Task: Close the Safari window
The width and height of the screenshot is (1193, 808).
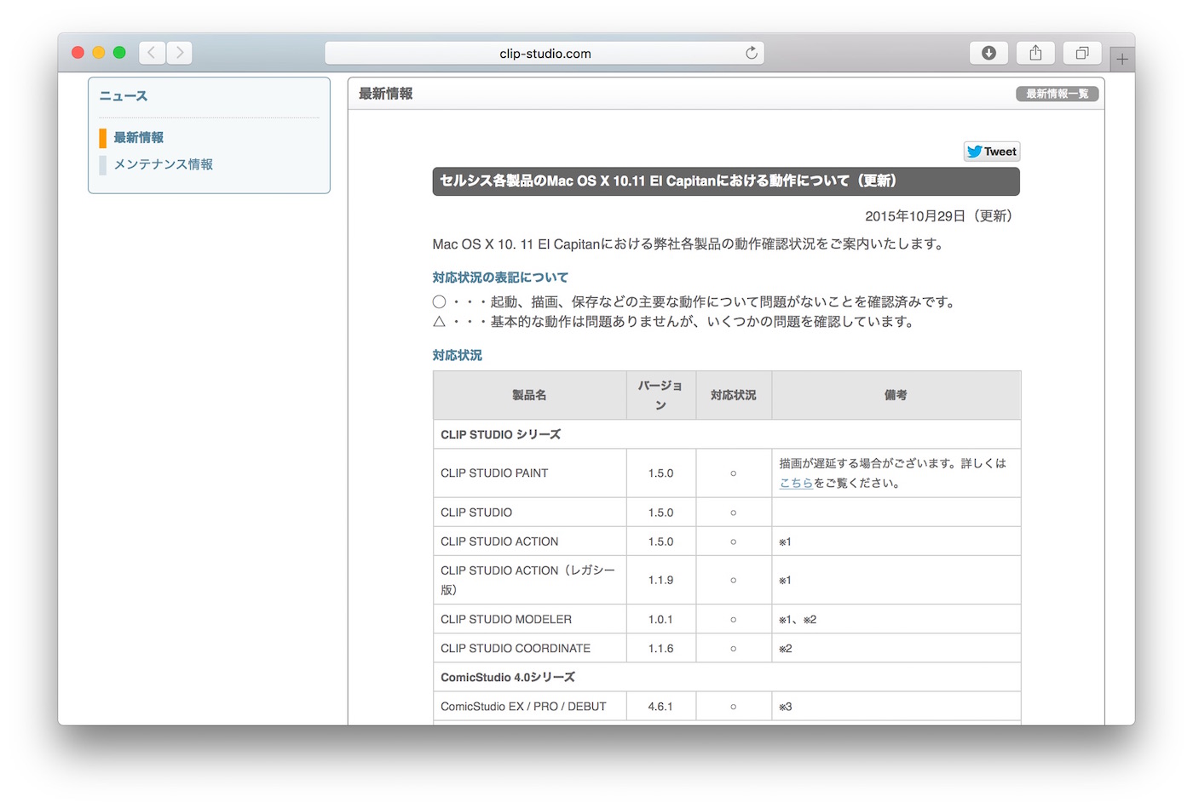Action: [78, 53]
